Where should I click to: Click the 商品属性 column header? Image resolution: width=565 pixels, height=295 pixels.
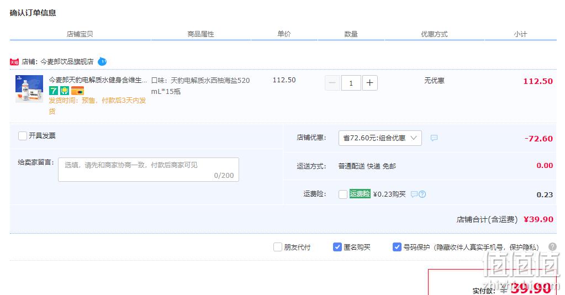pyautogui.click(x=200, y=34)
